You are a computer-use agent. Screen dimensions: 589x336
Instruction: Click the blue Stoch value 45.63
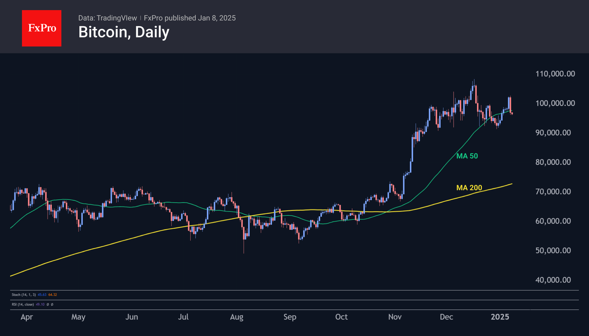(42, 295)
